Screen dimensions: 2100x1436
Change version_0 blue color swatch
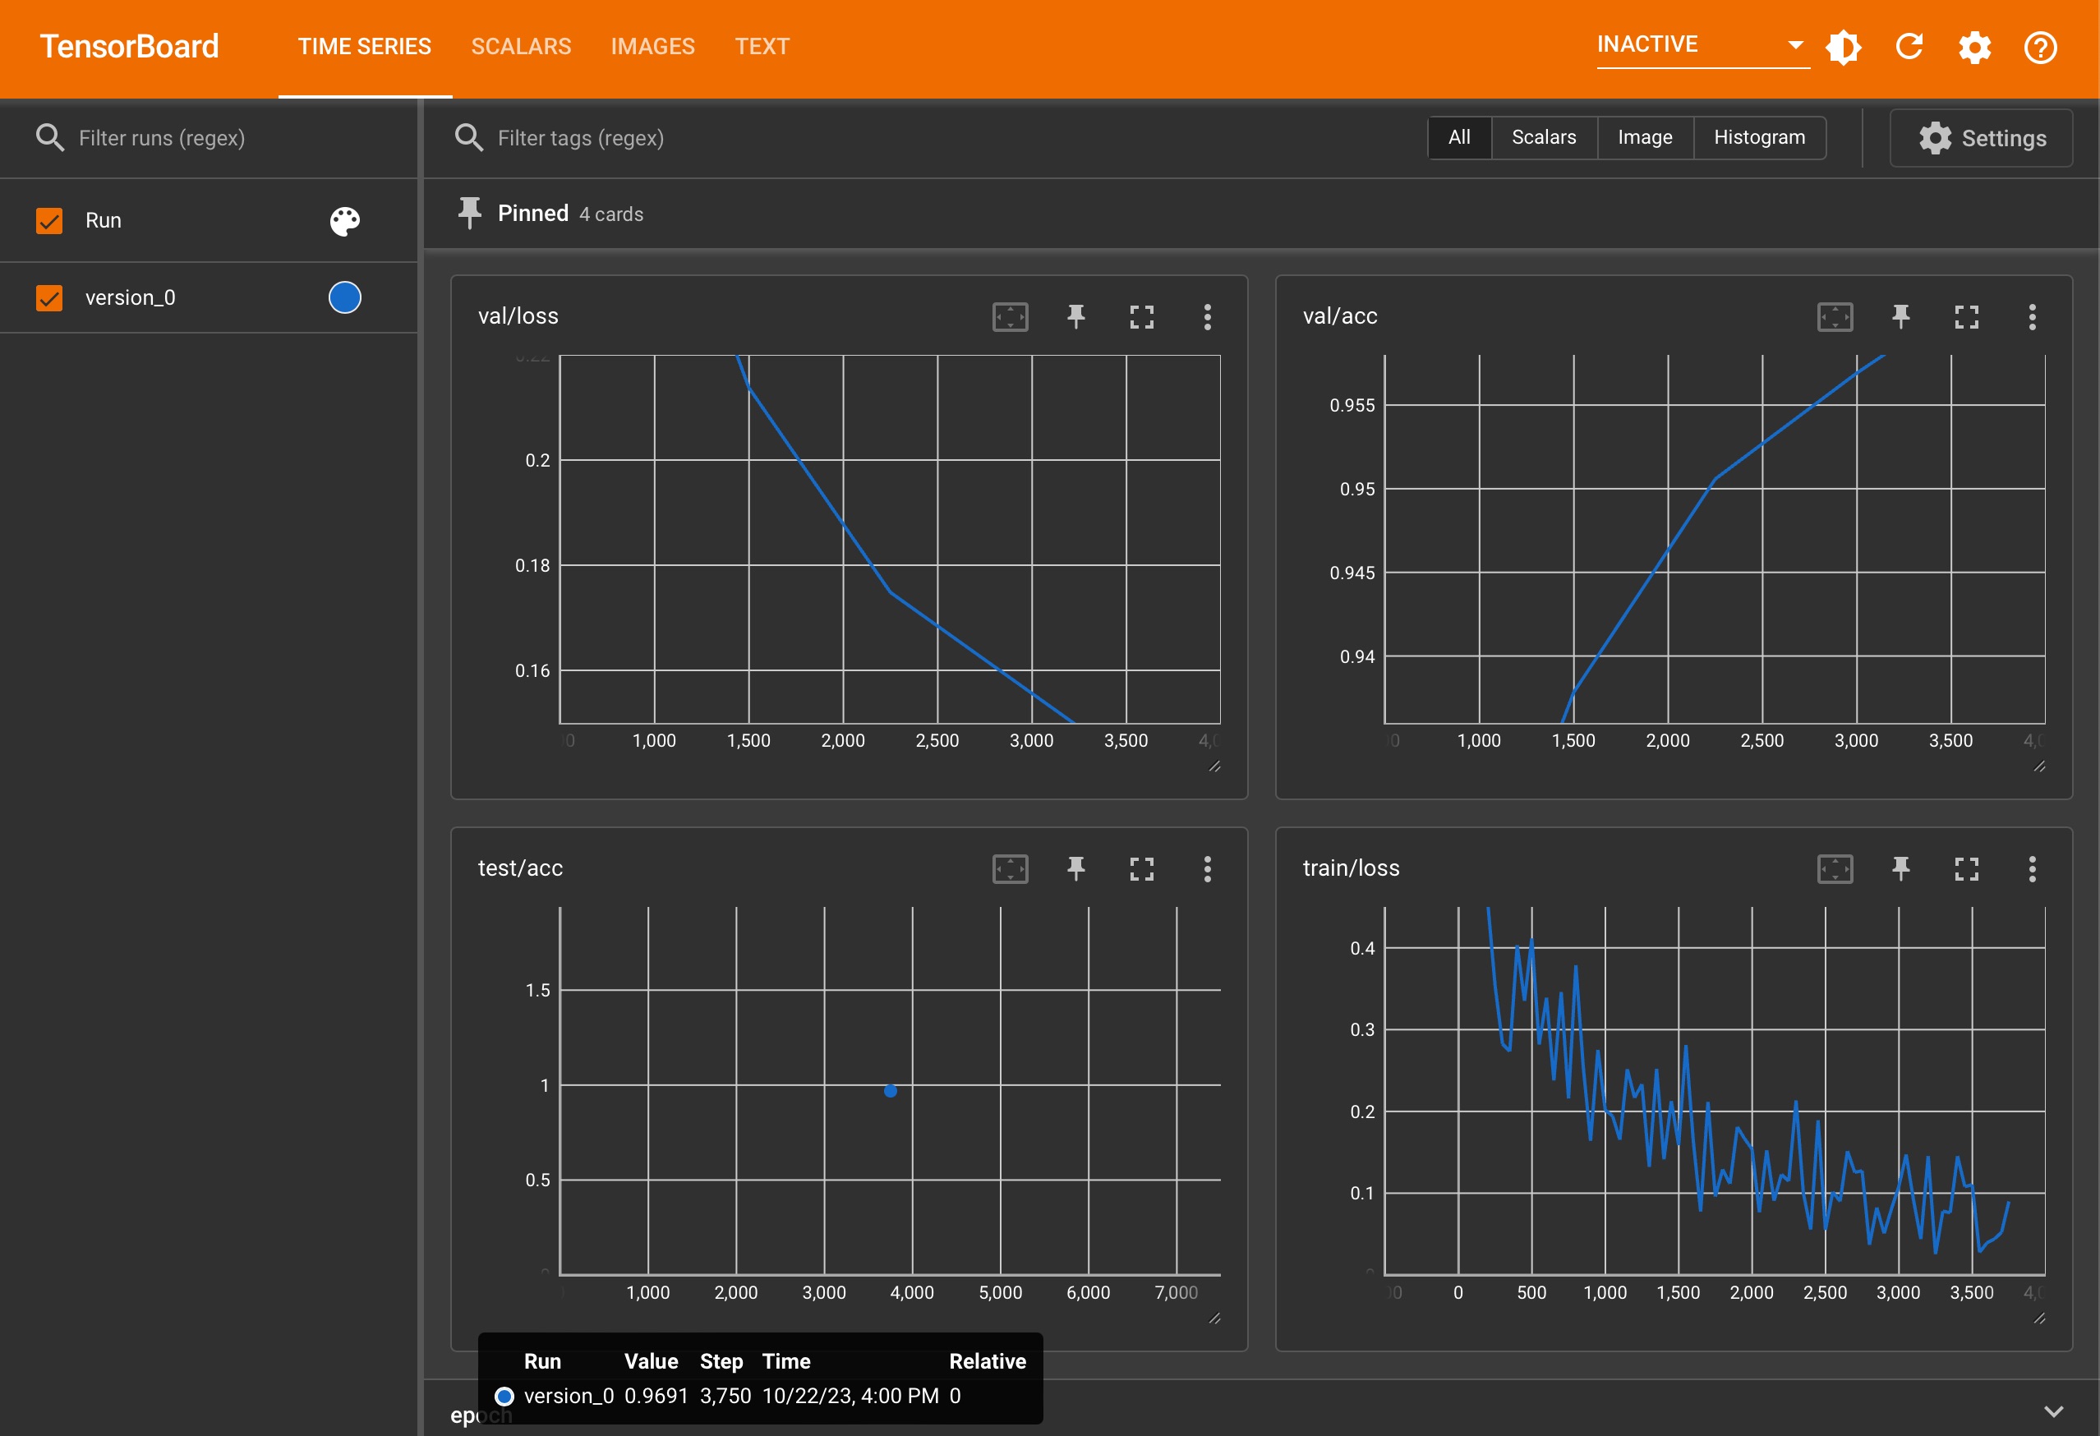pos(344,297)
